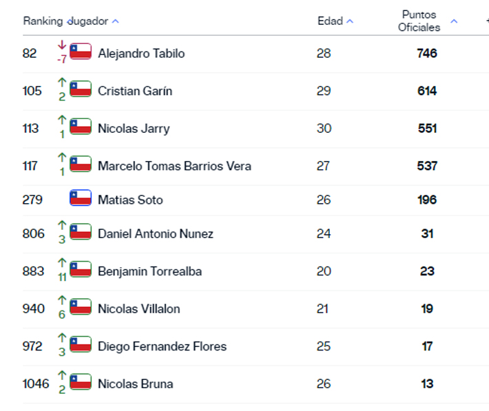Click the green up arrow beside rank 940

pyautogui.click(x=62, y=301)
